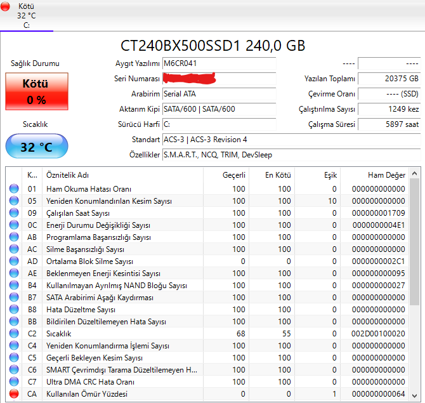Image resolution: width=425 pixels, height=403 pixels.
Task: Click the attribute list scroll up arrow
Action: 414,173
